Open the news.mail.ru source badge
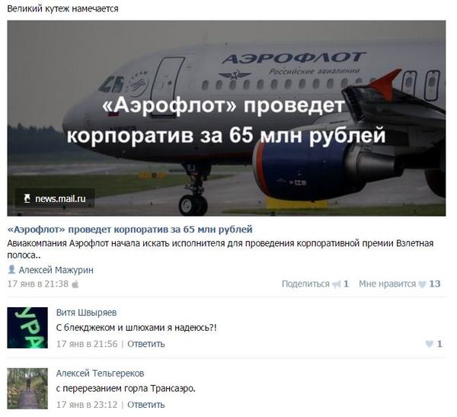 tap(55, 198)
